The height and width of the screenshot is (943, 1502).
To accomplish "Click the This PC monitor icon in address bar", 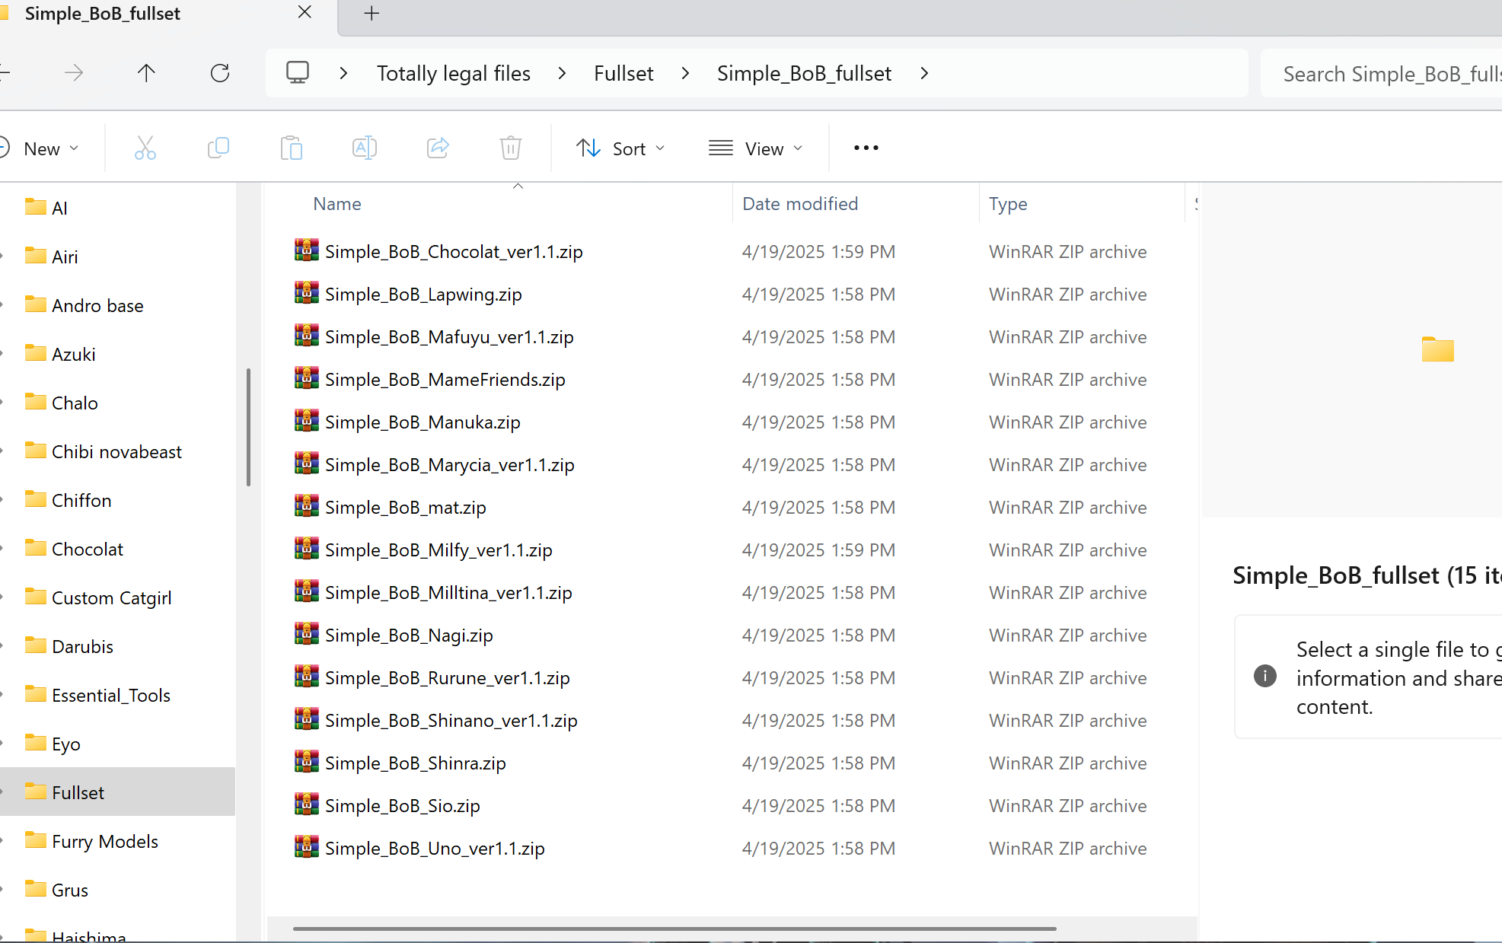I will pyautogui.click(x=298, y=72).
